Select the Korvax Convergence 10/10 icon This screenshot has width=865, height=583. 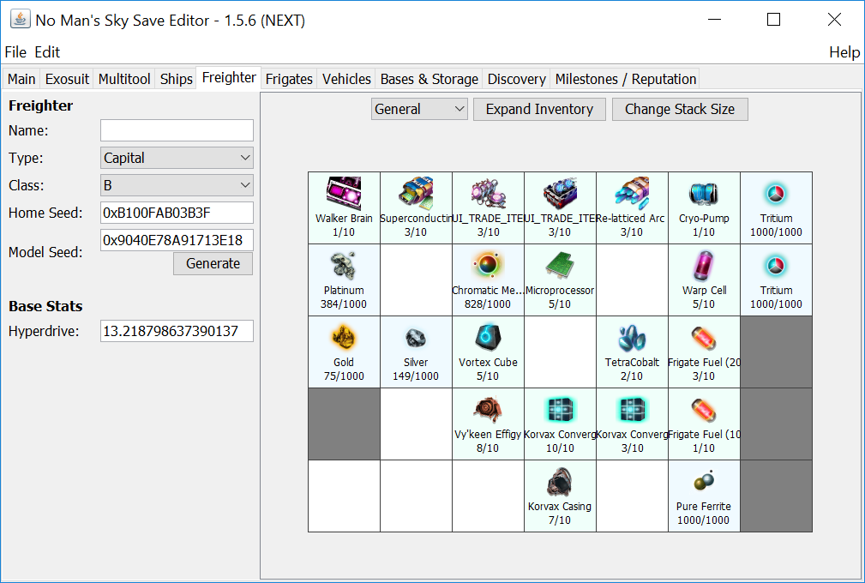pyautogui.click(x=560, y=410)
